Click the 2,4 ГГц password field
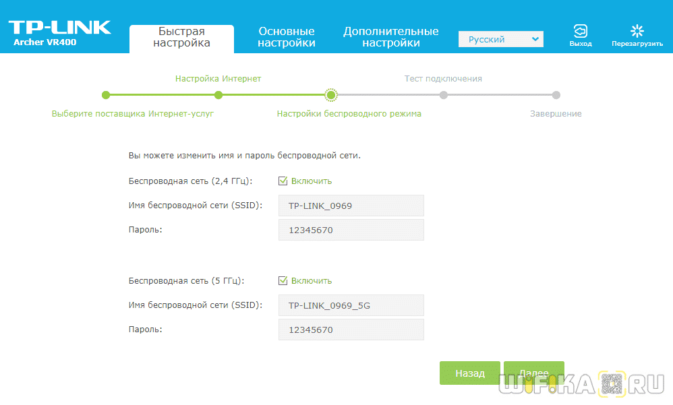This screenshot has height=405, width=673. pyautogui.click(x=351, y=230)
